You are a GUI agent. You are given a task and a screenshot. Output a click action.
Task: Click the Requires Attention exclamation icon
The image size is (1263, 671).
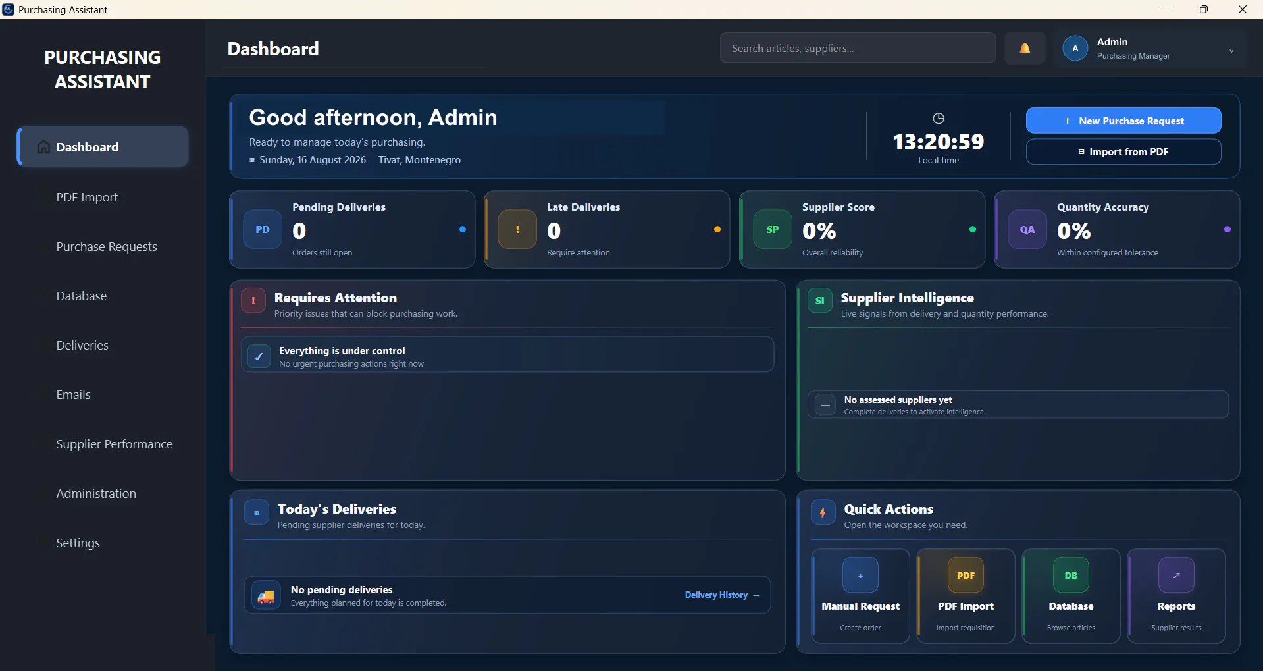253,300
